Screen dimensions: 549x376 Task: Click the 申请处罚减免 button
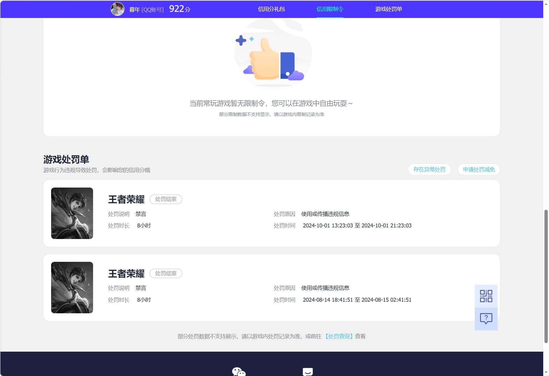click(479, 170)
